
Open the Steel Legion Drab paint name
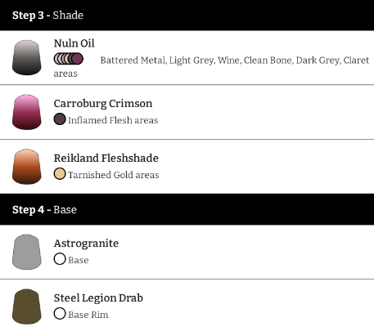pyautogui.click(x=98, y=297)
